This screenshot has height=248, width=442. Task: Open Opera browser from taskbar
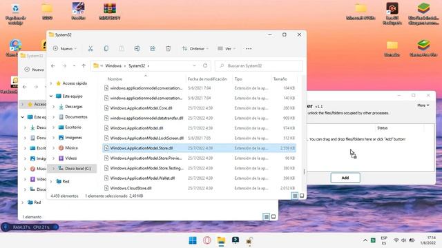coord(207,240)
